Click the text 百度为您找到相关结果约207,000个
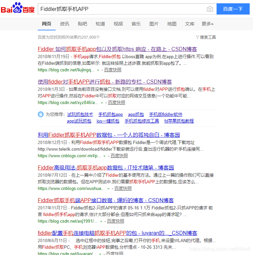This screenshot has height=255, width=253. click(x=69, y=37)
